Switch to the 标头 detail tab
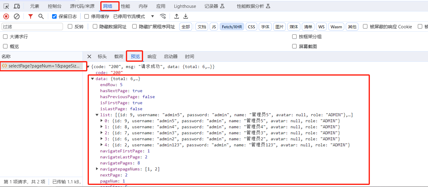This screenshot has height=187, width=428. [x=102, y=56]
